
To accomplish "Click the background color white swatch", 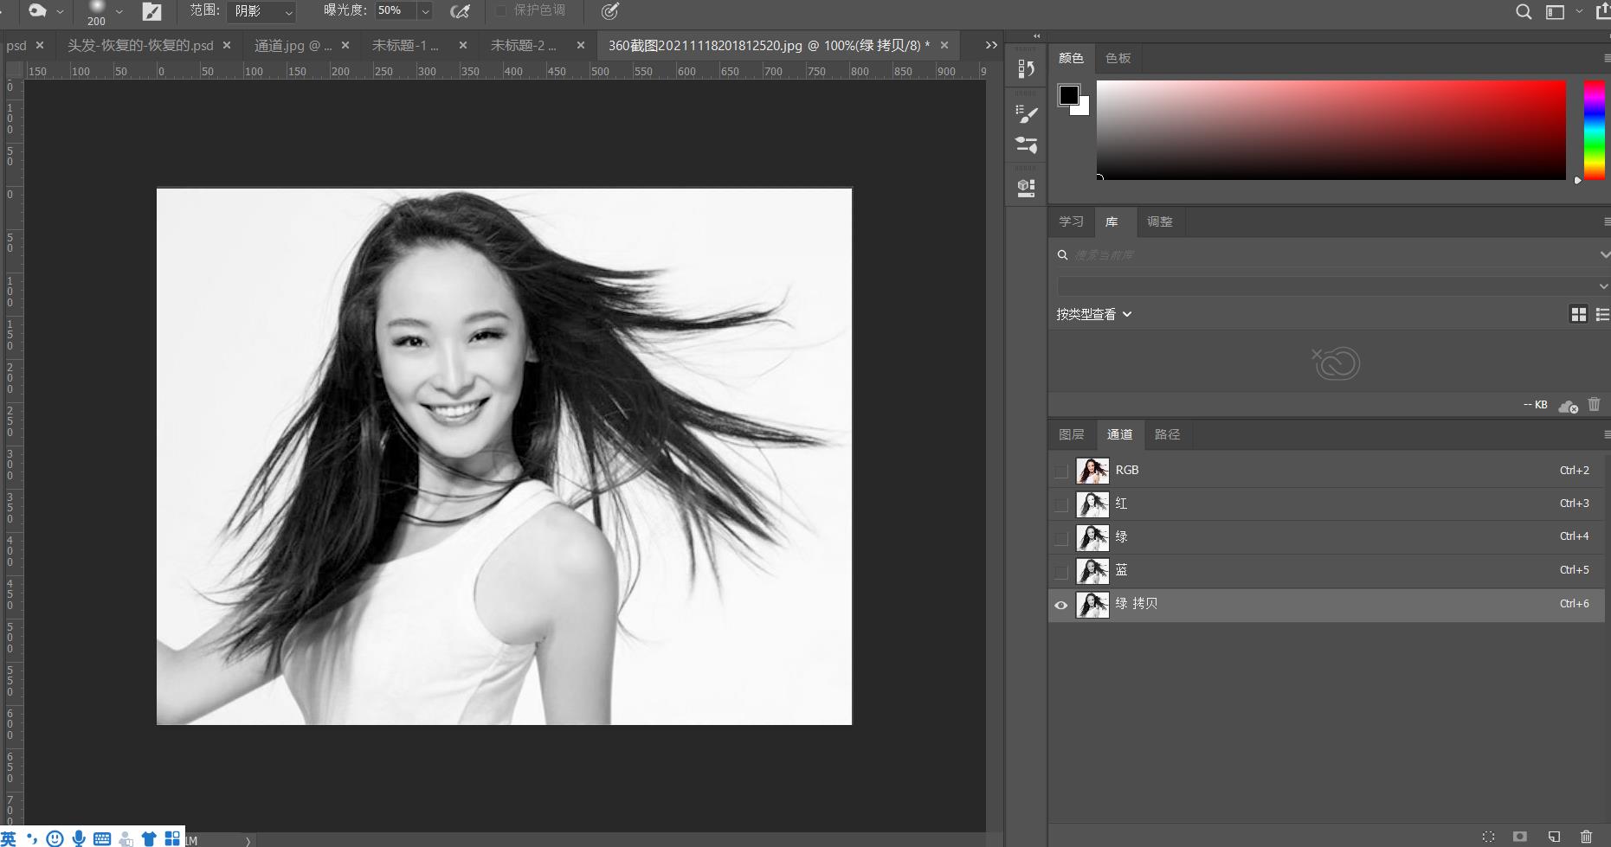I will (x=1083, y=109).
